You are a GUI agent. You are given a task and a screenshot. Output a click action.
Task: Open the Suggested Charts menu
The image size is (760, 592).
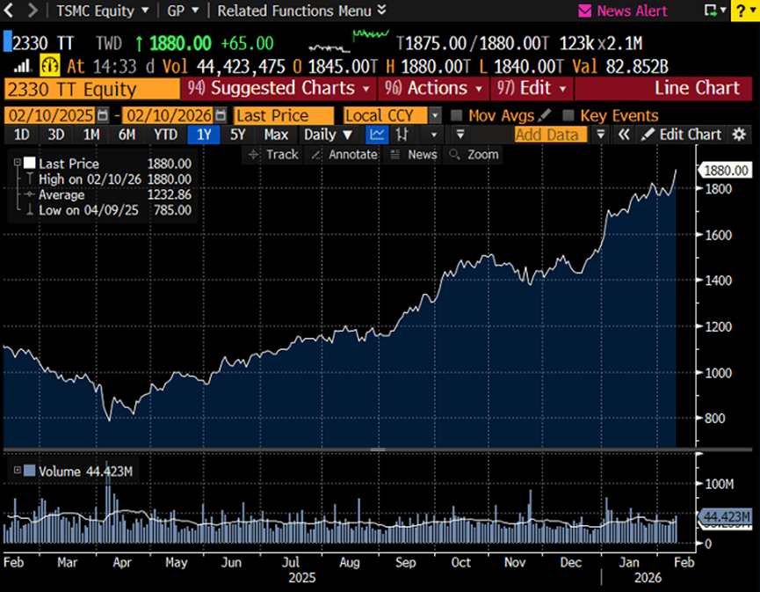(x=279, y=88)
